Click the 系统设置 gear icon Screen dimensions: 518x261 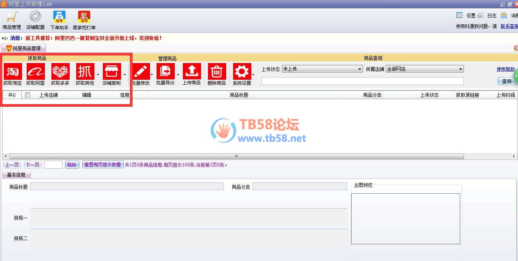point(242,71)
